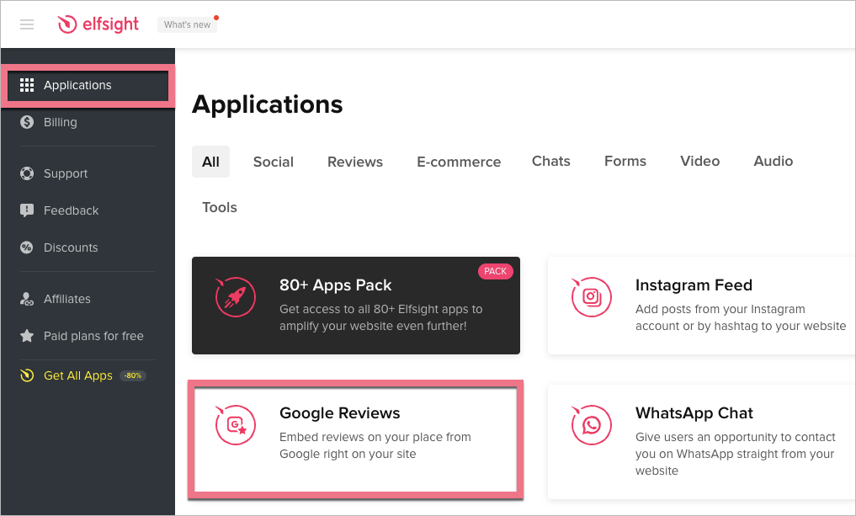
Task: Click the Elfsight logo
Action: coord(98,24)
